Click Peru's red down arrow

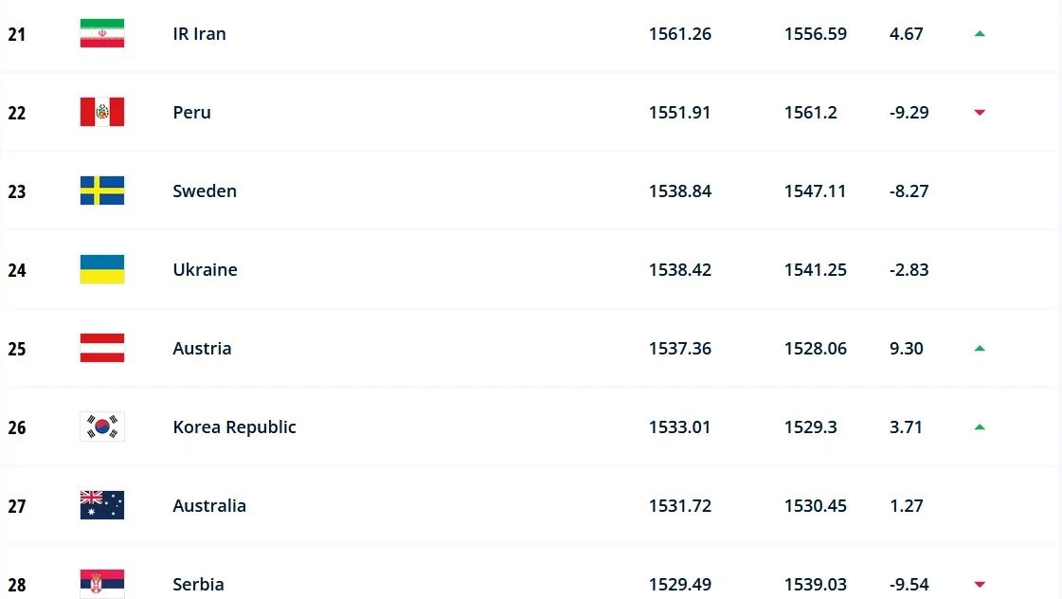(980, 113)
